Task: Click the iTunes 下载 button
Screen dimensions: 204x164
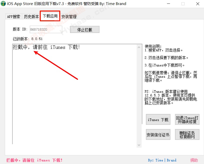Action: point(158,120)
